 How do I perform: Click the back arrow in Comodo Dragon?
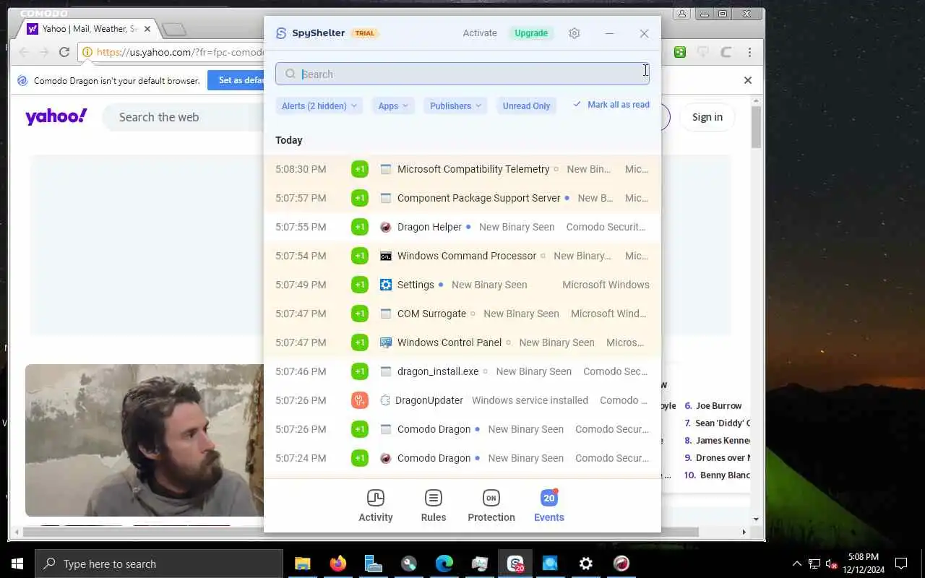(24, 52)
